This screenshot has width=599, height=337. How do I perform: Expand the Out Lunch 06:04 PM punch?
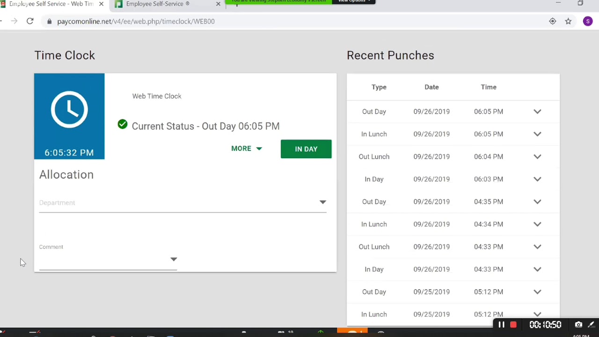pos(537,156)
